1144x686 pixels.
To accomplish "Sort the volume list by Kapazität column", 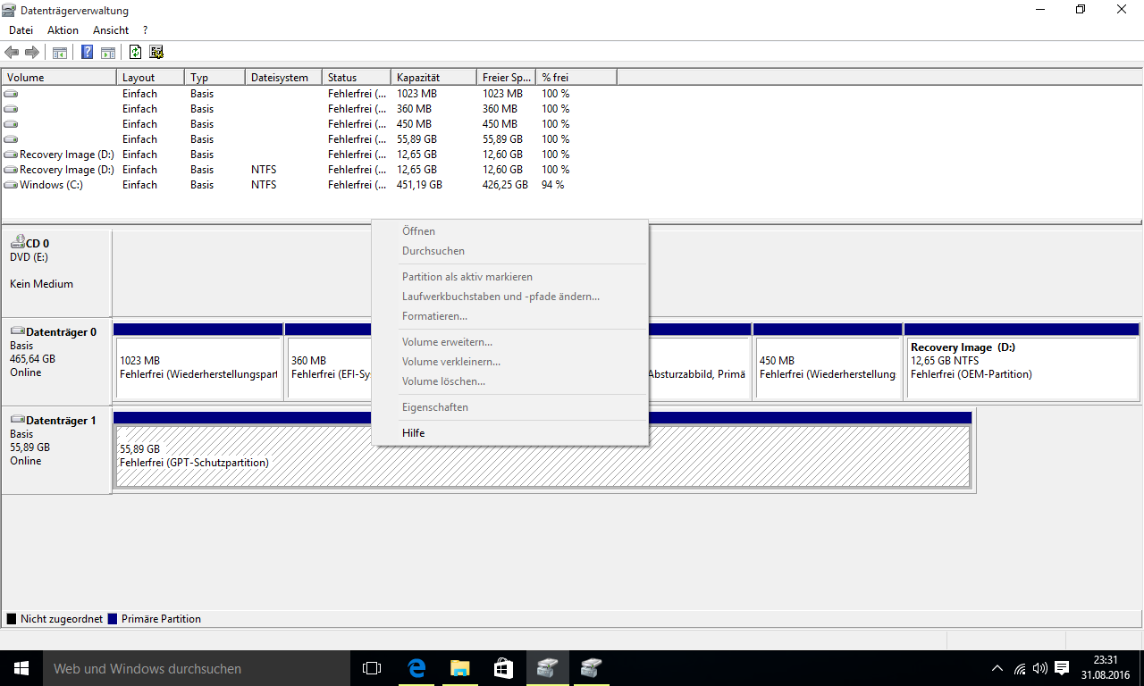I will [x=433, y=78].
